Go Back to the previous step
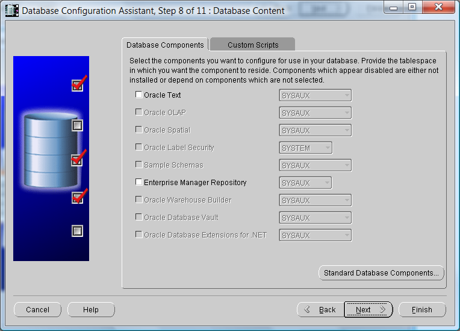 [x=321, y=309]
